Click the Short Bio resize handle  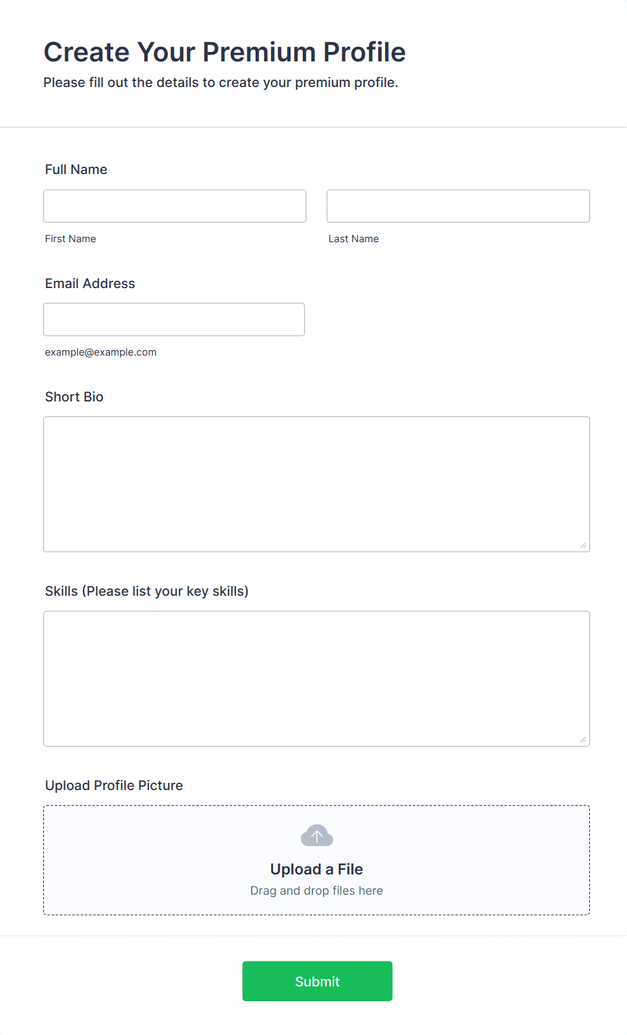(x=583, y=545)
